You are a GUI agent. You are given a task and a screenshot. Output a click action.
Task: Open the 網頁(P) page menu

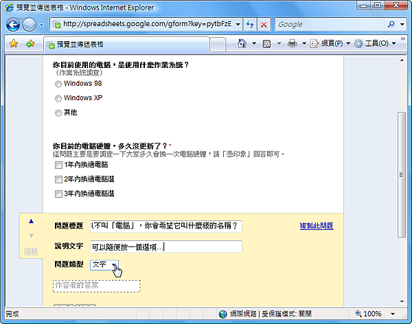(330, 43)
